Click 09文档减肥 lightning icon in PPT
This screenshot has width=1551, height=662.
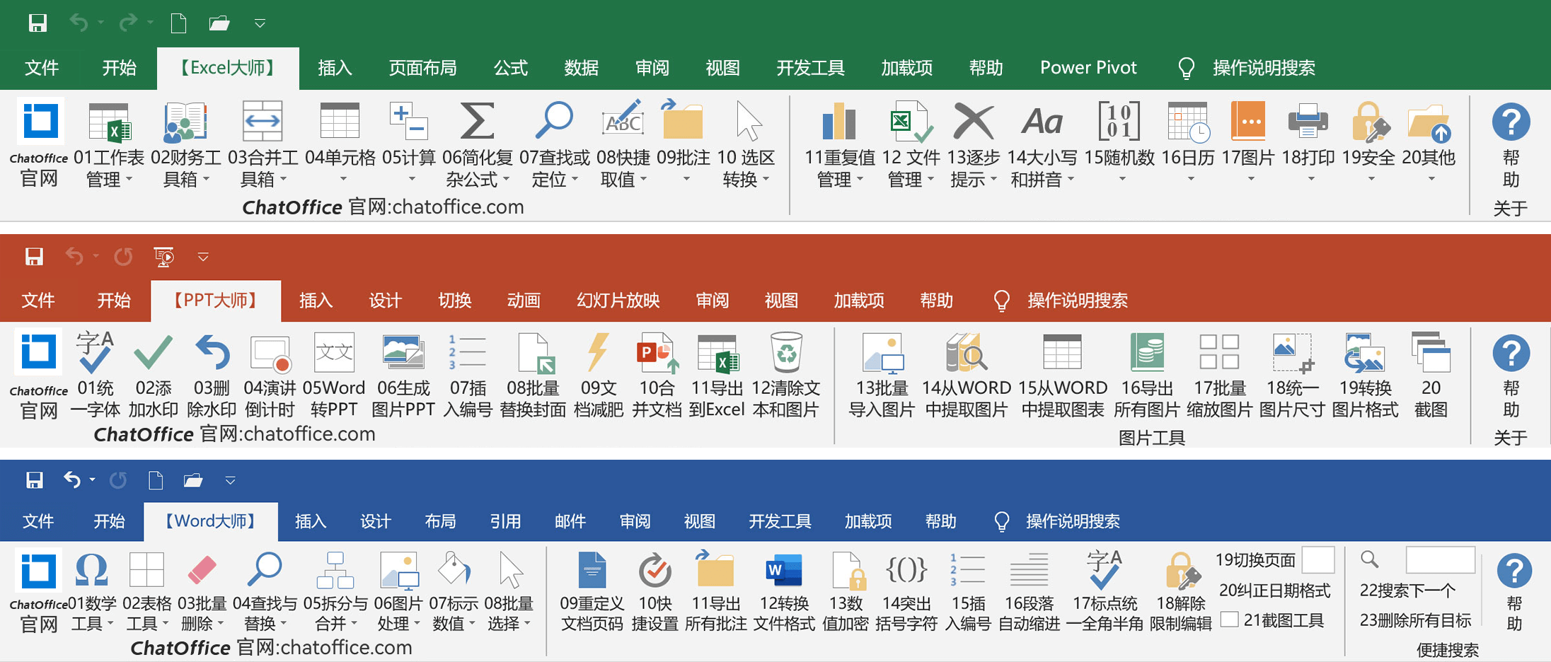[598, 352]
